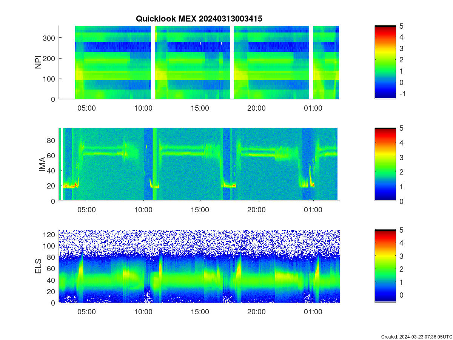Click 01:00 on the ELS time axis
Viewport: 453px width, 340px height.
(313, 312)
